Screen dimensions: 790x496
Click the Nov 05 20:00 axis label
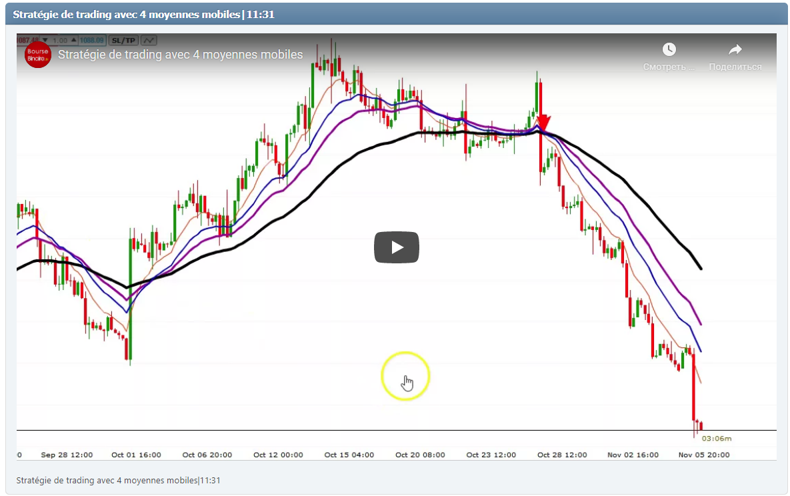click(x=705, y=455)
